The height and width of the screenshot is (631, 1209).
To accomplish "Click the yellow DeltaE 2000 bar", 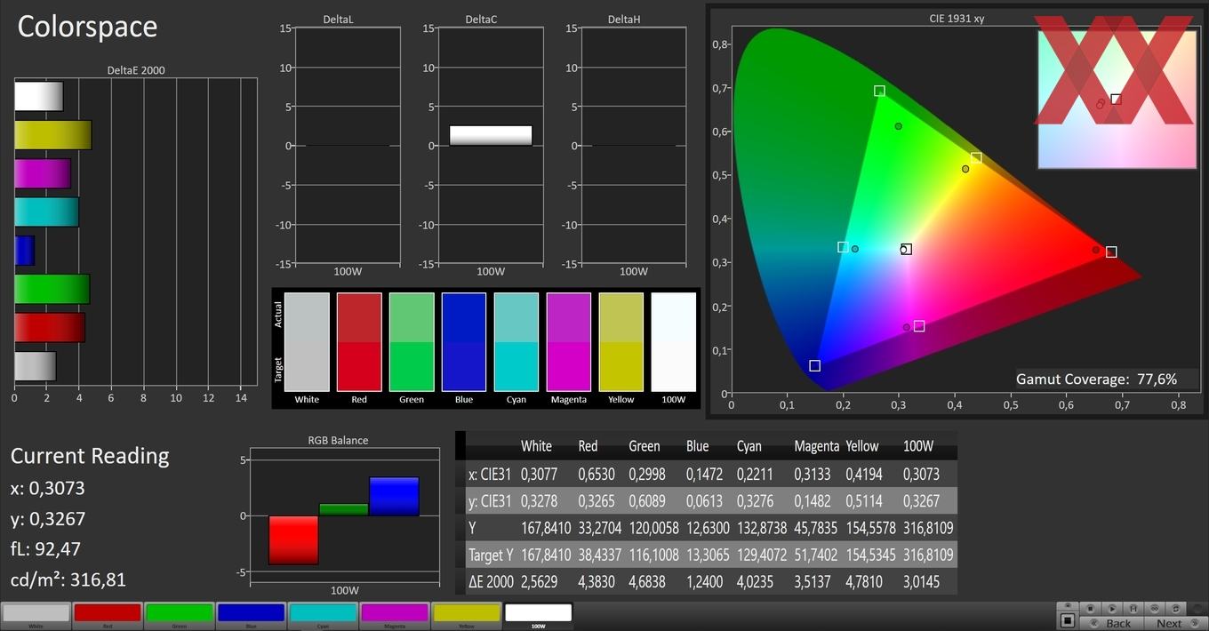I will click(52, 135).
